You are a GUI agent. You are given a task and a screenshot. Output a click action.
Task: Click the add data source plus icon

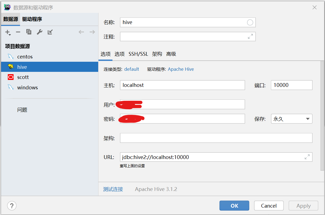click(x=8, y=32)
